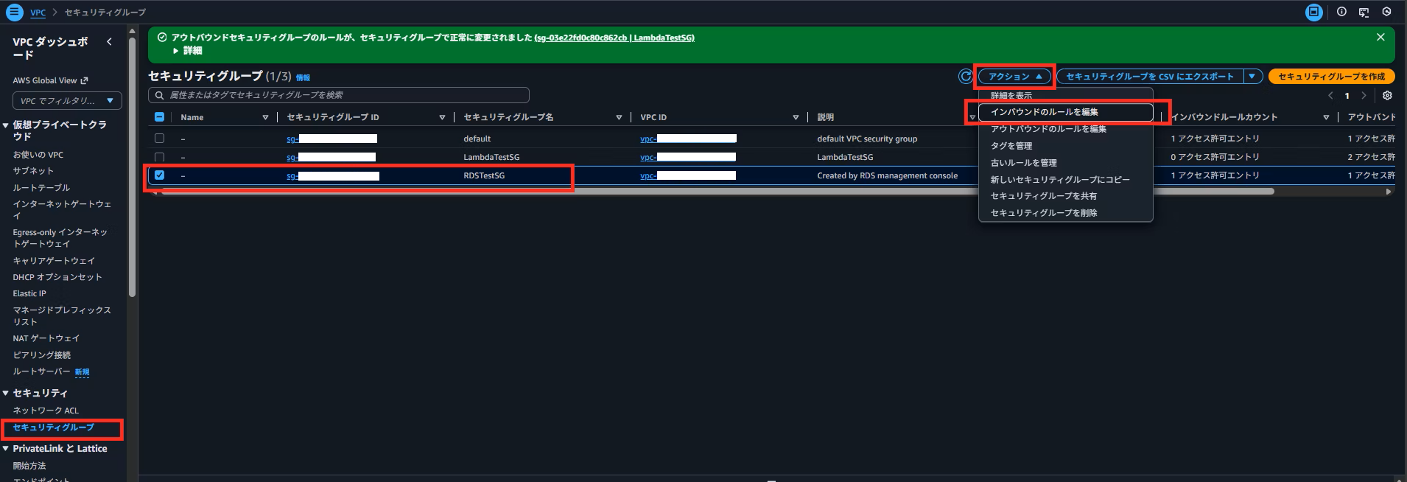Open ピアリング接続 in sidebar
The width and height of the screenshot is (1407, 482).
[x=41, y=355]
